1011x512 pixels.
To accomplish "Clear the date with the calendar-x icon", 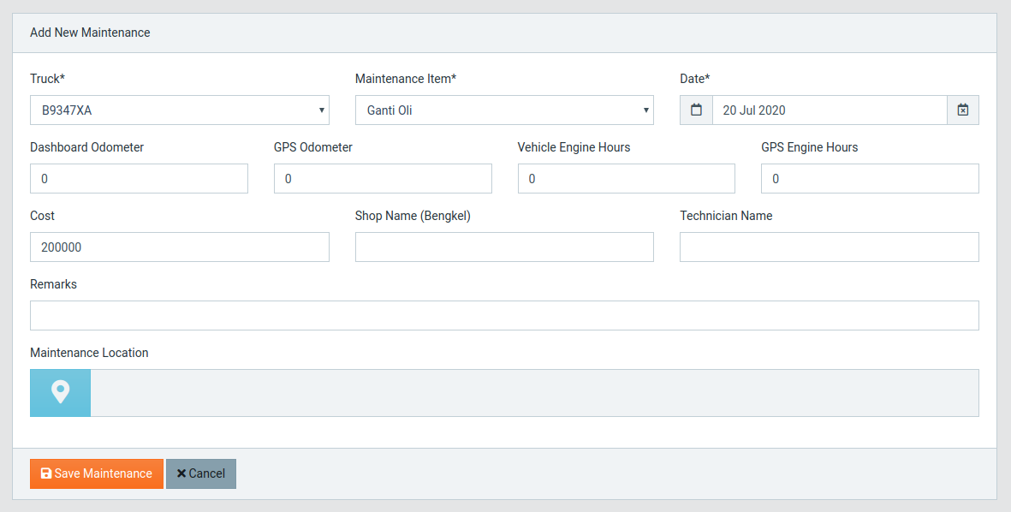I will [x=963, y=110].
